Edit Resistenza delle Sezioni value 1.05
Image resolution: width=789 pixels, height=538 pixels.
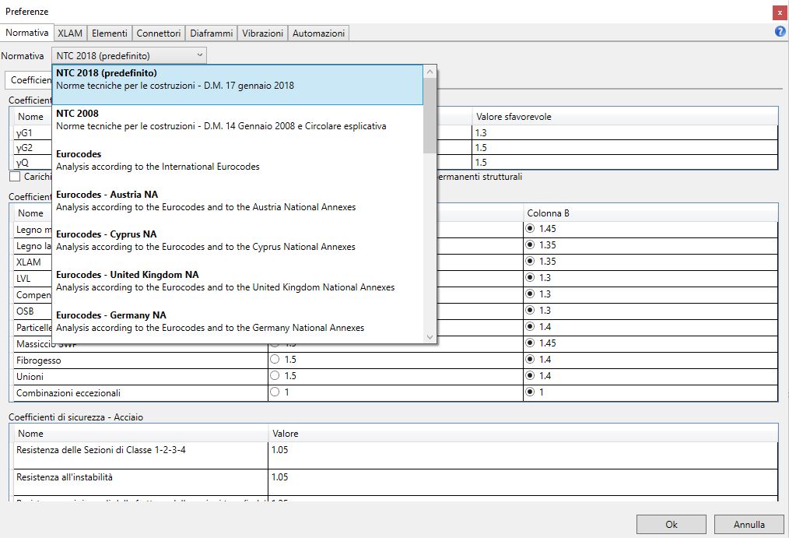pos(523,455)
